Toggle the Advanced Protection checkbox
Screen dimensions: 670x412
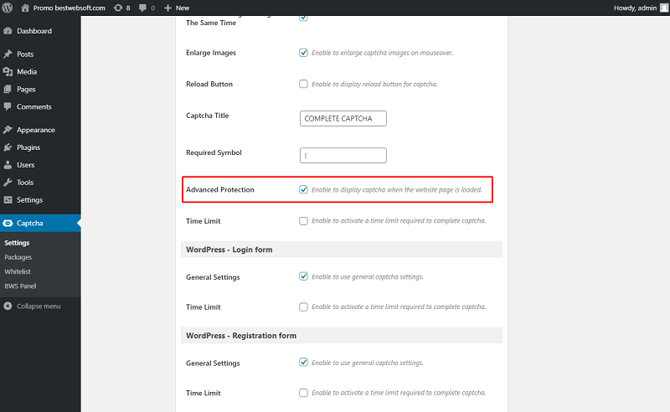click(303, 189)
